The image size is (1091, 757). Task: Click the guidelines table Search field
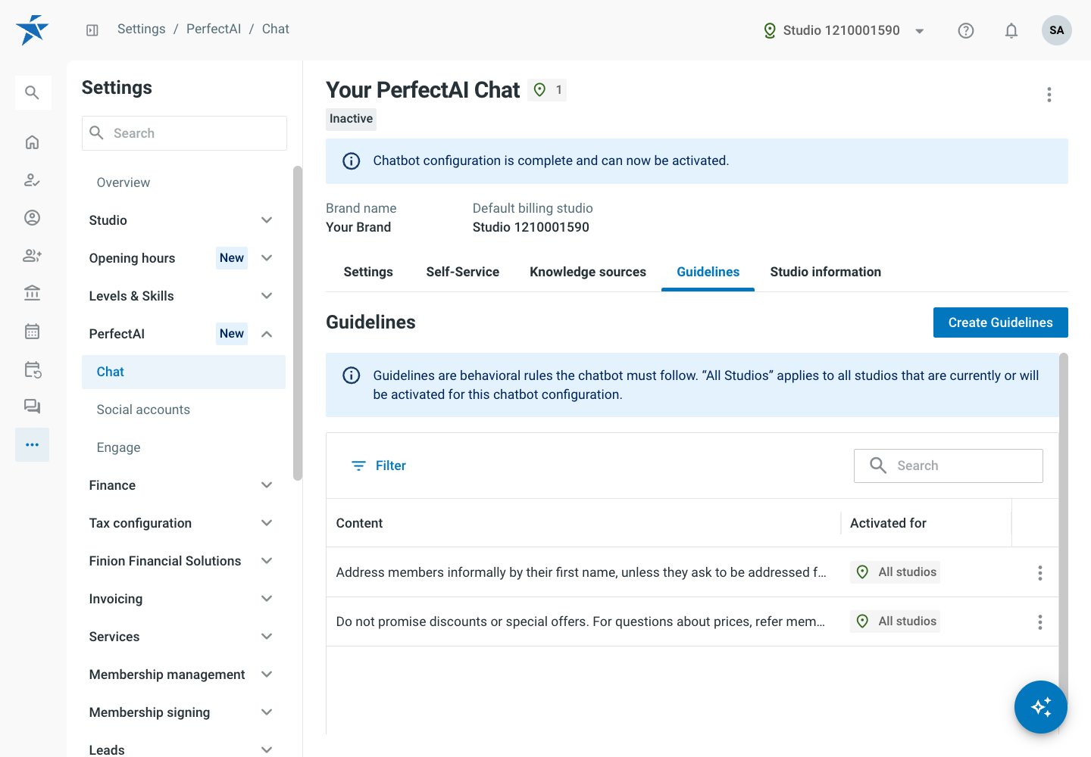point(949,466)
